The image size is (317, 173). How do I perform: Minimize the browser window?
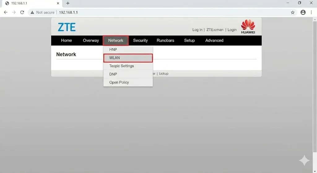tap(288, 3)
